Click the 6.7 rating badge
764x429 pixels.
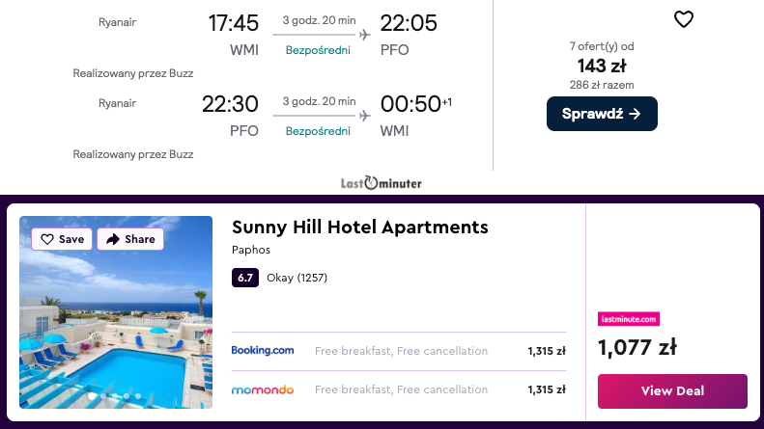coord(245,278)
